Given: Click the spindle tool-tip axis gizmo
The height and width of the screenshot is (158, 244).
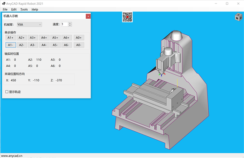Looking at the screenshot, I should coord(162,75).
